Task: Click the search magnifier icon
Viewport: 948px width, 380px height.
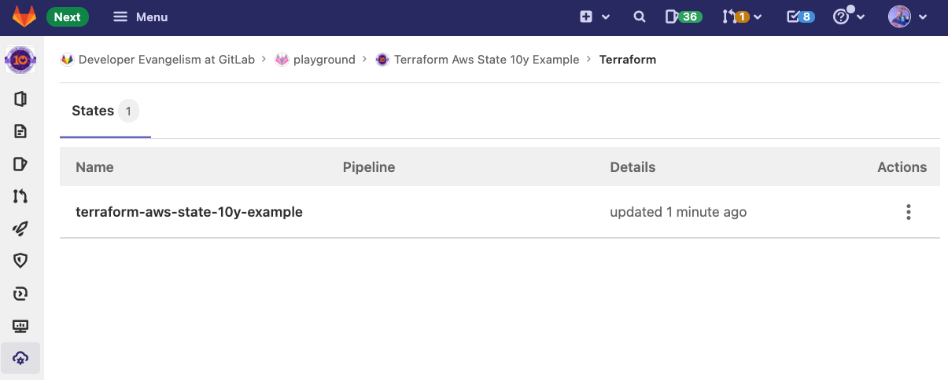Action: pos(640,16)
